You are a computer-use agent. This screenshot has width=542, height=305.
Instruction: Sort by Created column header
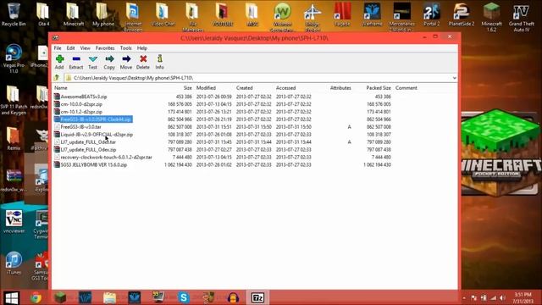pos(245,88)
